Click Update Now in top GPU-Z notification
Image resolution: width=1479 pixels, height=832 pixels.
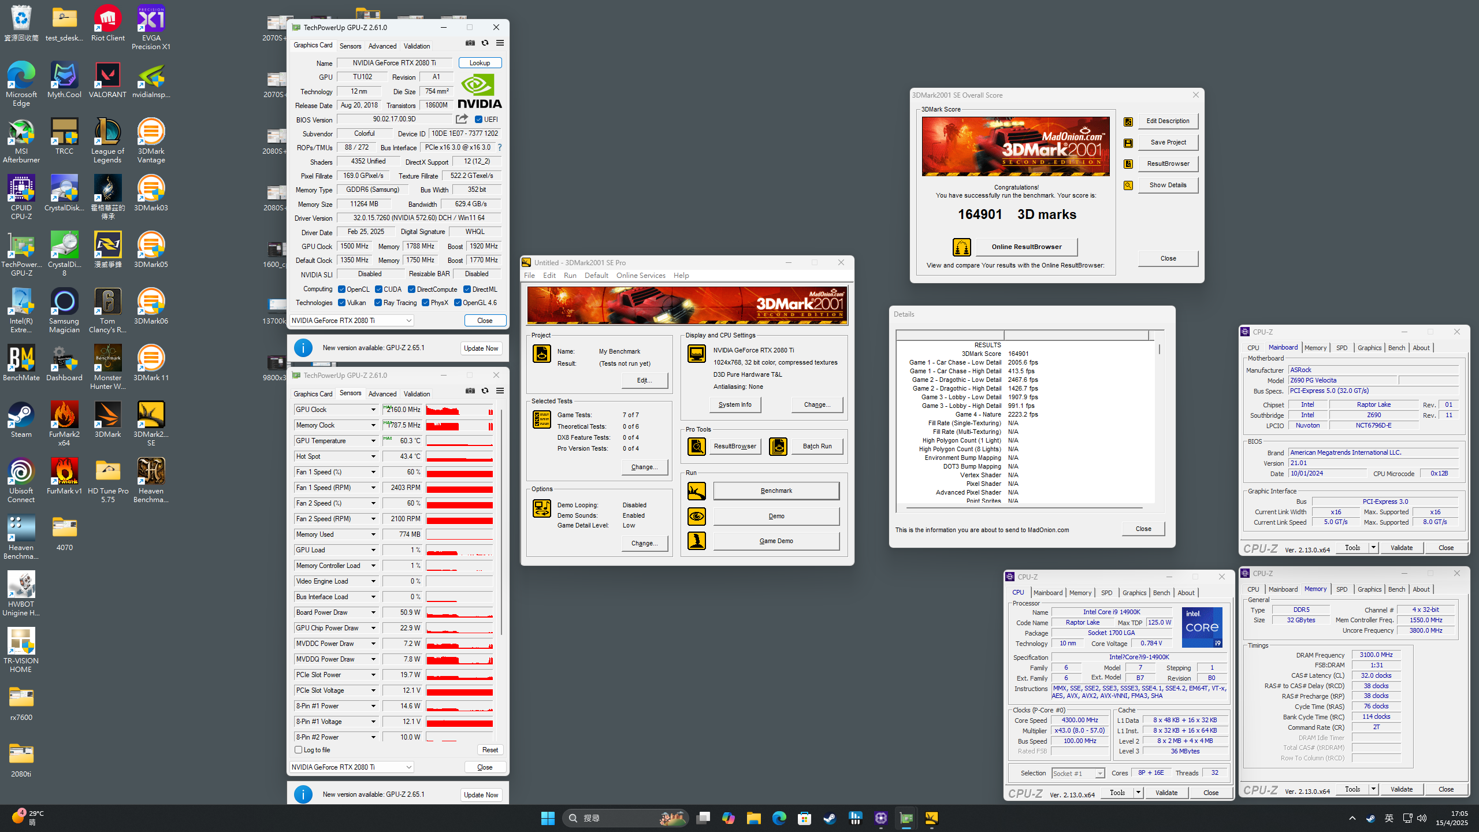pyautogui.click(x=481, y=348)
